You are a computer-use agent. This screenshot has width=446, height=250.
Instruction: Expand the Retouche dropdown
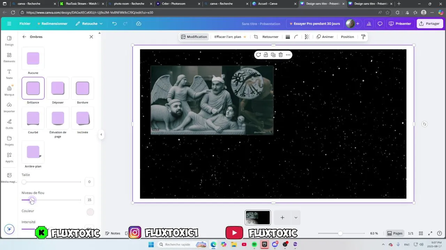(89, 24)
